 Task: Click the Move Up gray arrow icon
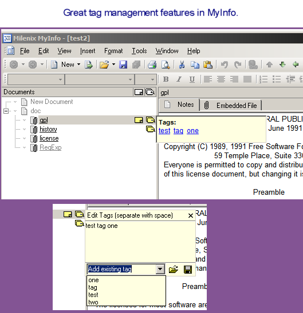click(269, 65)
